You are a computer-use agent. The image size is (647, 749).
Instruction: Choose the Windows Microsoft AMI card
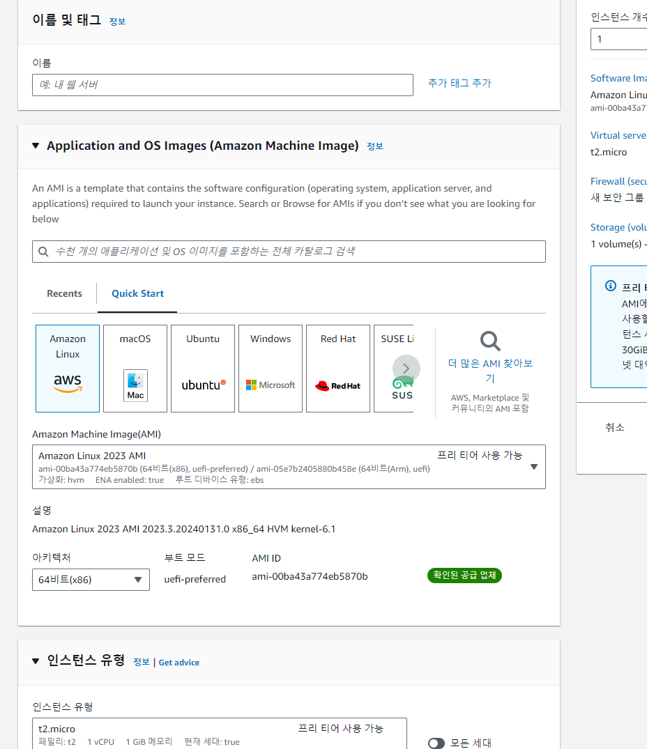pos(271,369)
